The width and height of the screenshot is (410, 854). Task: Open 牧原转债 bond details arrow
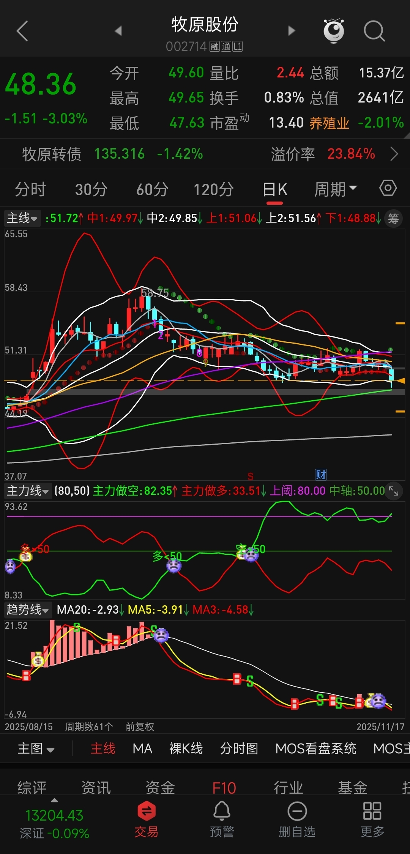(x=394, y=154)
